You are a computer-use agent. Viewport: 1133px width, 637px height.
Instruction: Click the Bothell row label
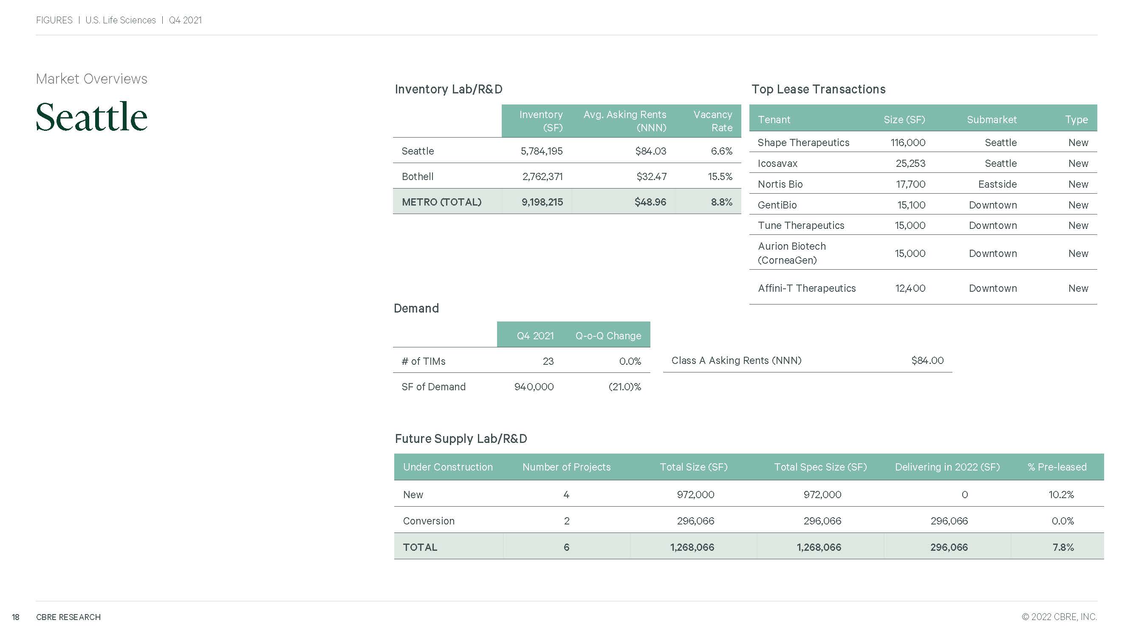click(418, 176)
